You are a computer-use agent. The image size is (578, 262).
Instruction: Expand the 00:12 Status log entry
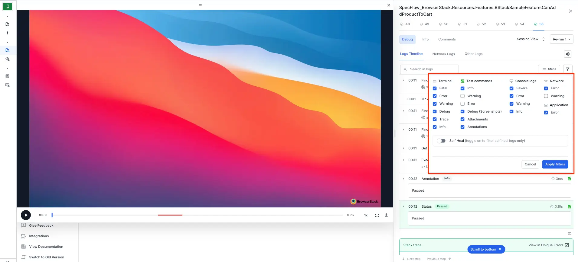point(403,206)
